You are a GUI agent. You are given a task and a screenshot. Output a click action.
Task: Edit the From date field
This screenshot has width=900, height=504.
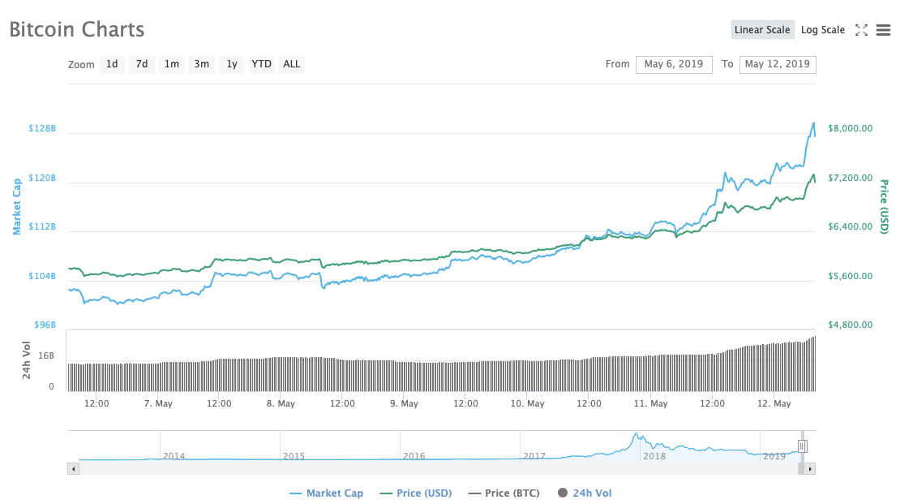tap(674, 64)
